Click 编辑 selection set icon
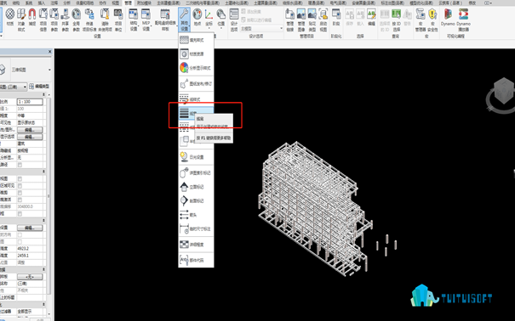 (371, 18)
